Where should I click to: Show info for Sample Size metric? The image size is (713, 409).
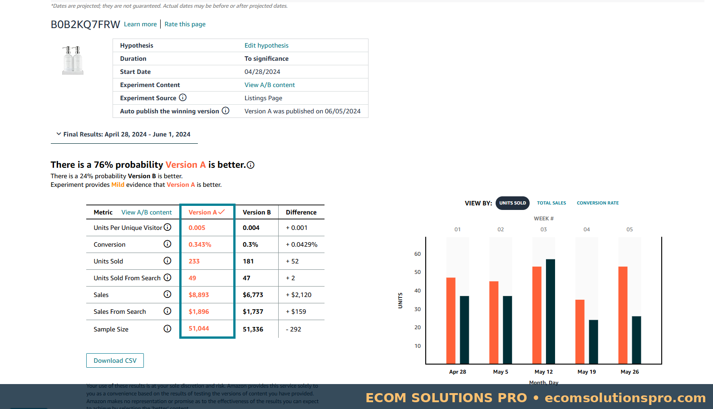pyautogui.click(x=167, y=329)
